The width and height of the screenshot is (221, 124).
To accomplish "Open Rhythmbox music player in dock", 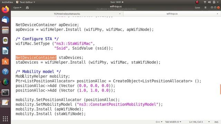I will pos(6,41).
